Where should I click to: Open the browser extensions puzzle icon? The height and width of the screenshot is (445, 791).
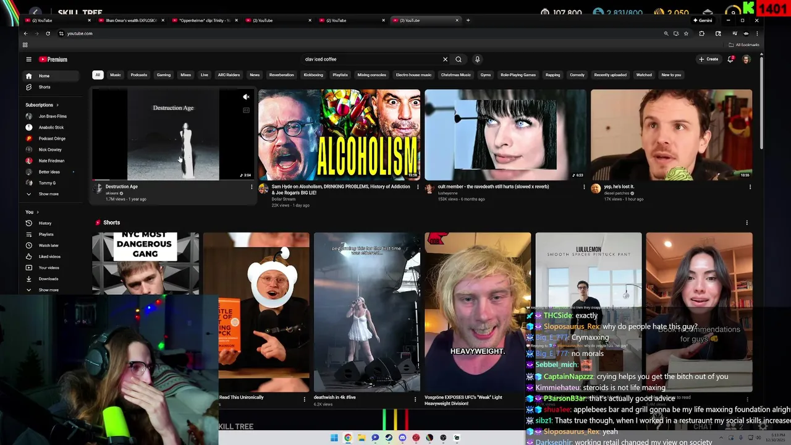pyautogui.click(x=701, y=33)
